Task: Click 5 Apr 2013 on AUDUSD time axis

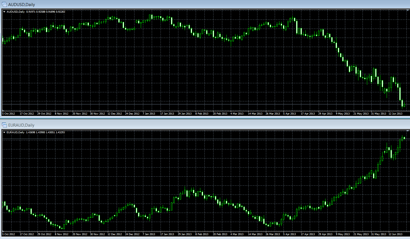Action: click(x=290, y=114)
